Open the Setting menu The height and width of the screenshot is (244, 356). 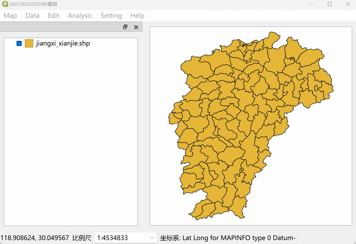tap(111, 16)
